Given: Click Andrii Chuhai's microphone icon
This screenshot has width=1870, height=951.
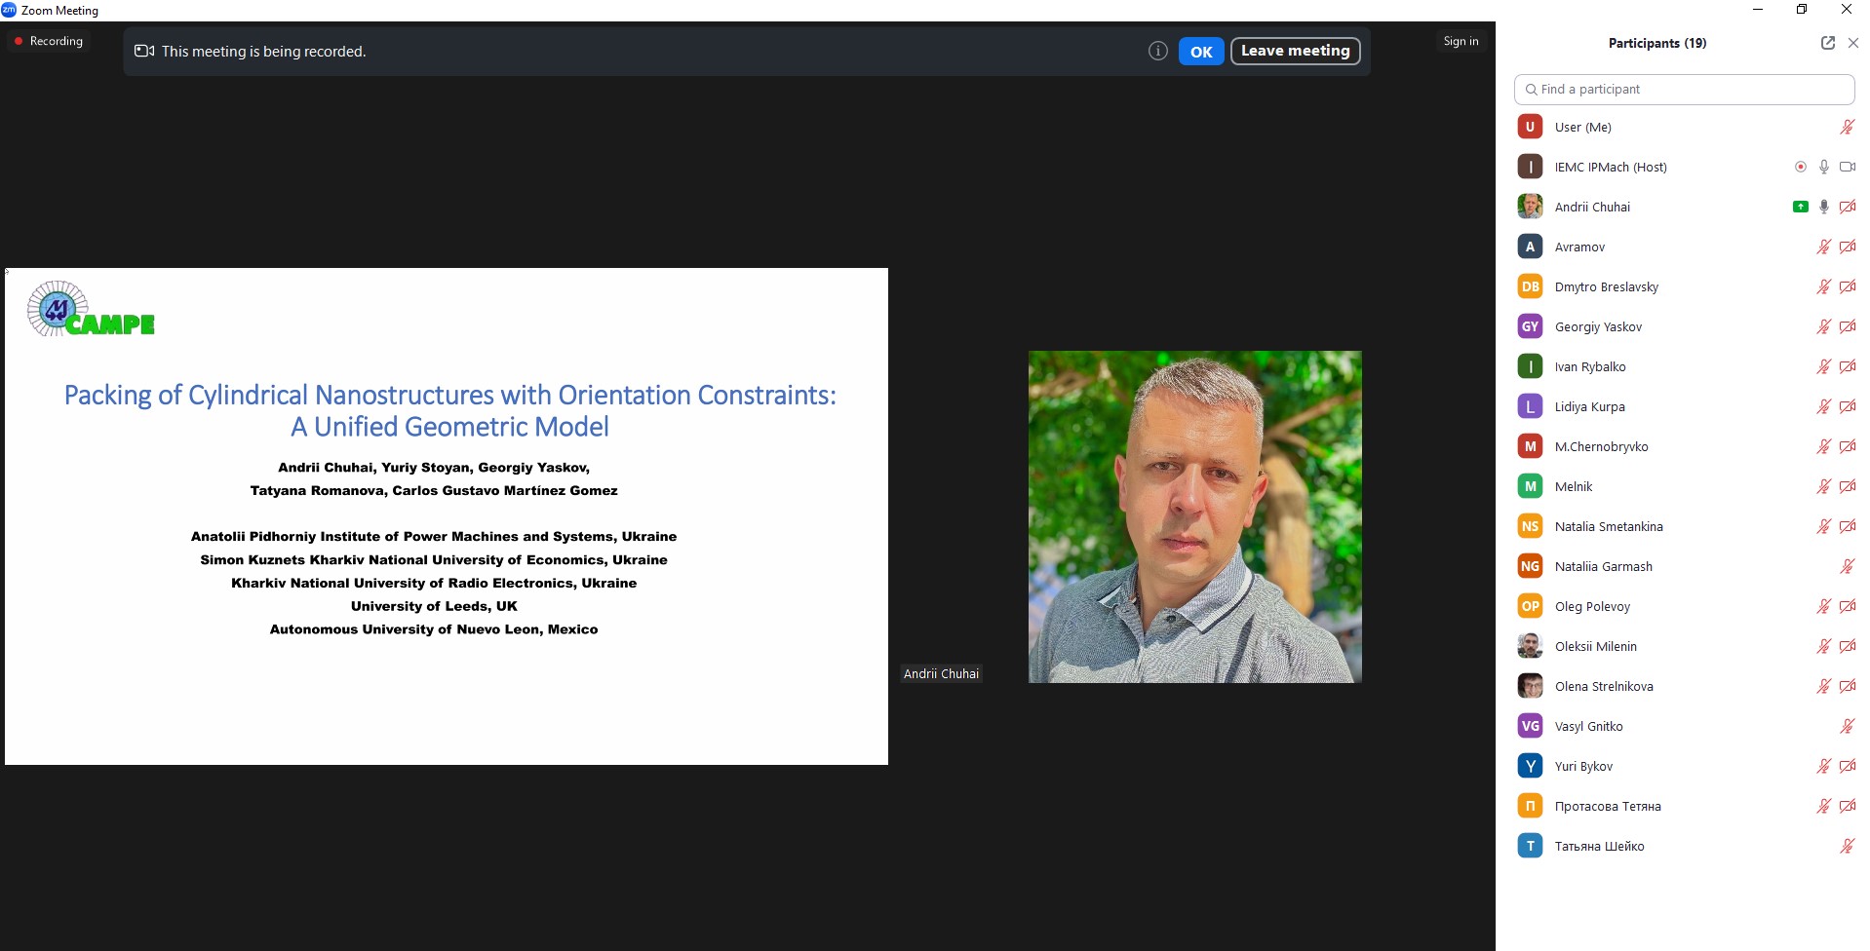Looking at the screenshot, I should point(1823,207).
